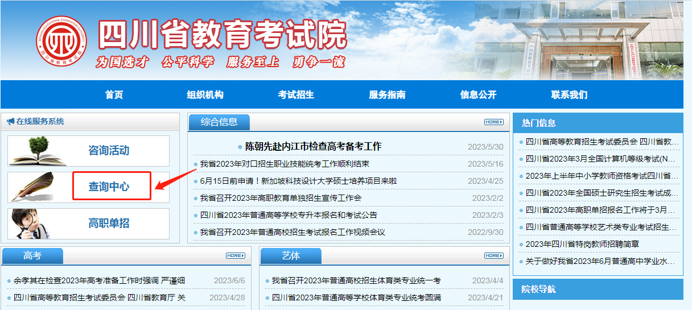Open news about 新加坡科技设计大学硕士培养项目
Screen dimensions: 692x310
click(298, 181)
